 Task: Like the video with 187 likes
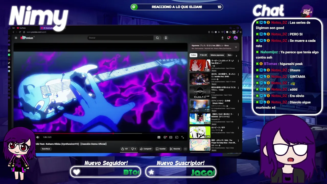[125, 149]
